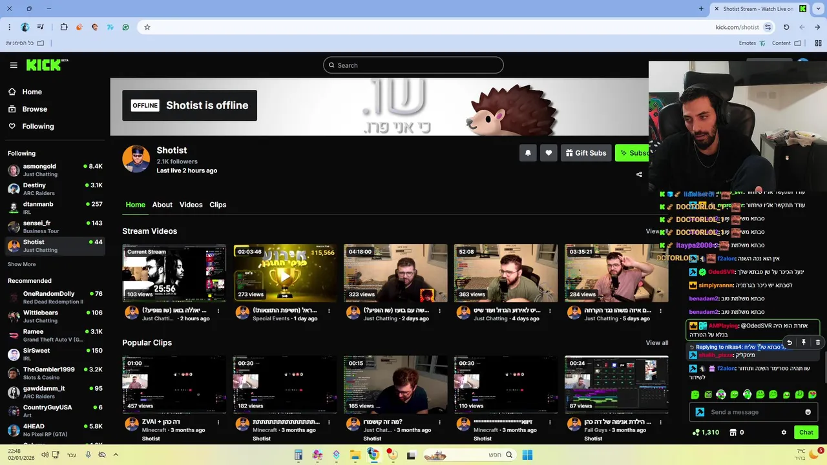
Task: Open the 02:03:46 stream video thumbnail
Action: pyautogui.click(x=285, y=273)
